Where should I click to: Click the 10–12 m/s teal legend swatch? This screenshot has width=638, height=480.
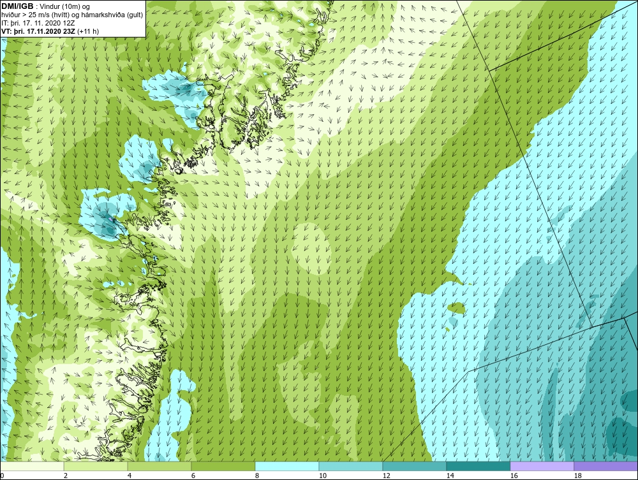(x=351, y=466)
